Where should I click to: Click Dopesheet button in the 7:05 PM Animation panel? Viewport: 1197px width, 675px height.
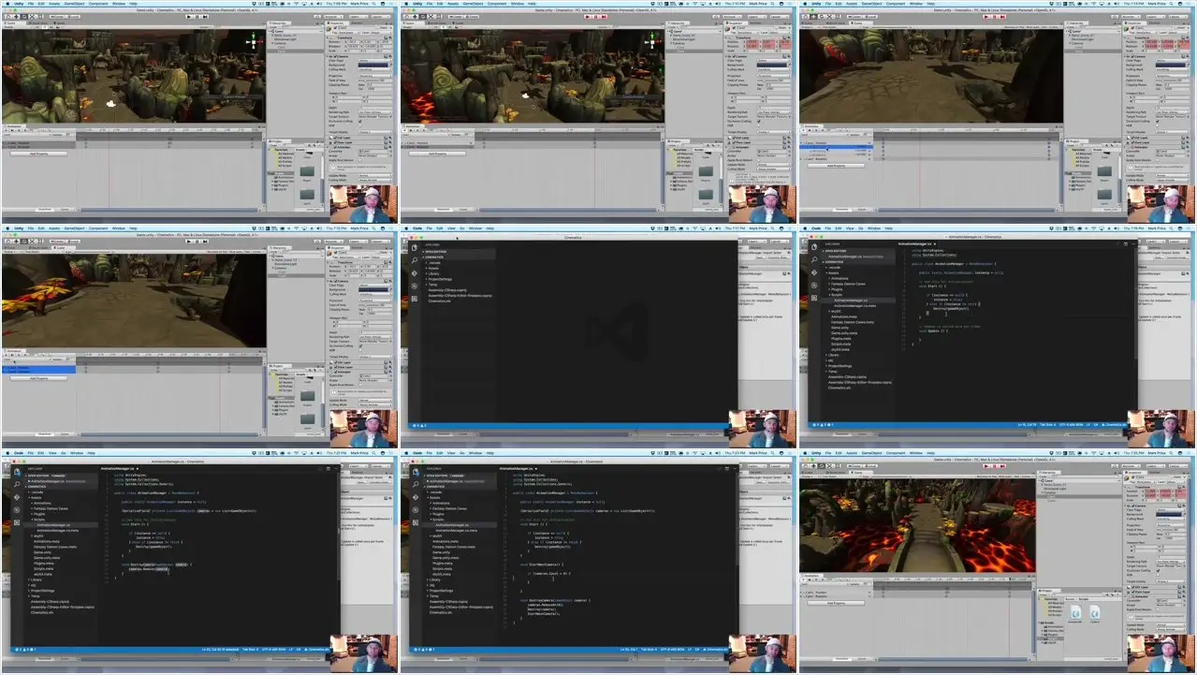click(45, 210)
